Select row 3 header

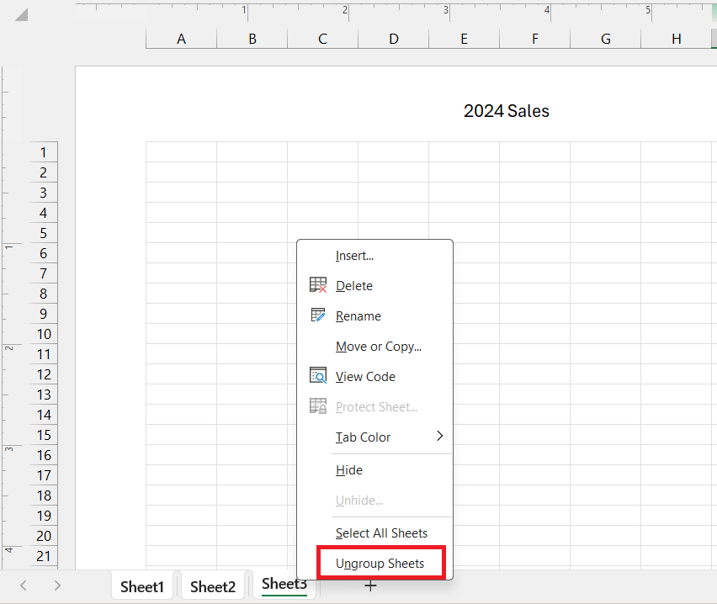click(44, 193)
